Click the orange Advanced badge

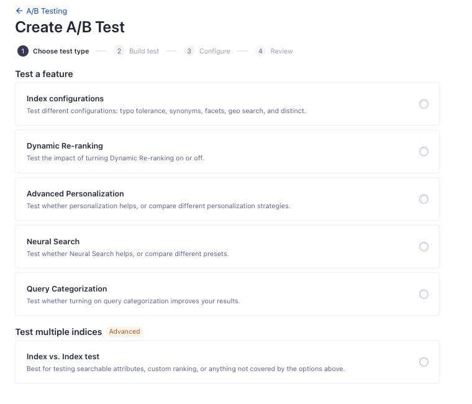point(125,331)
